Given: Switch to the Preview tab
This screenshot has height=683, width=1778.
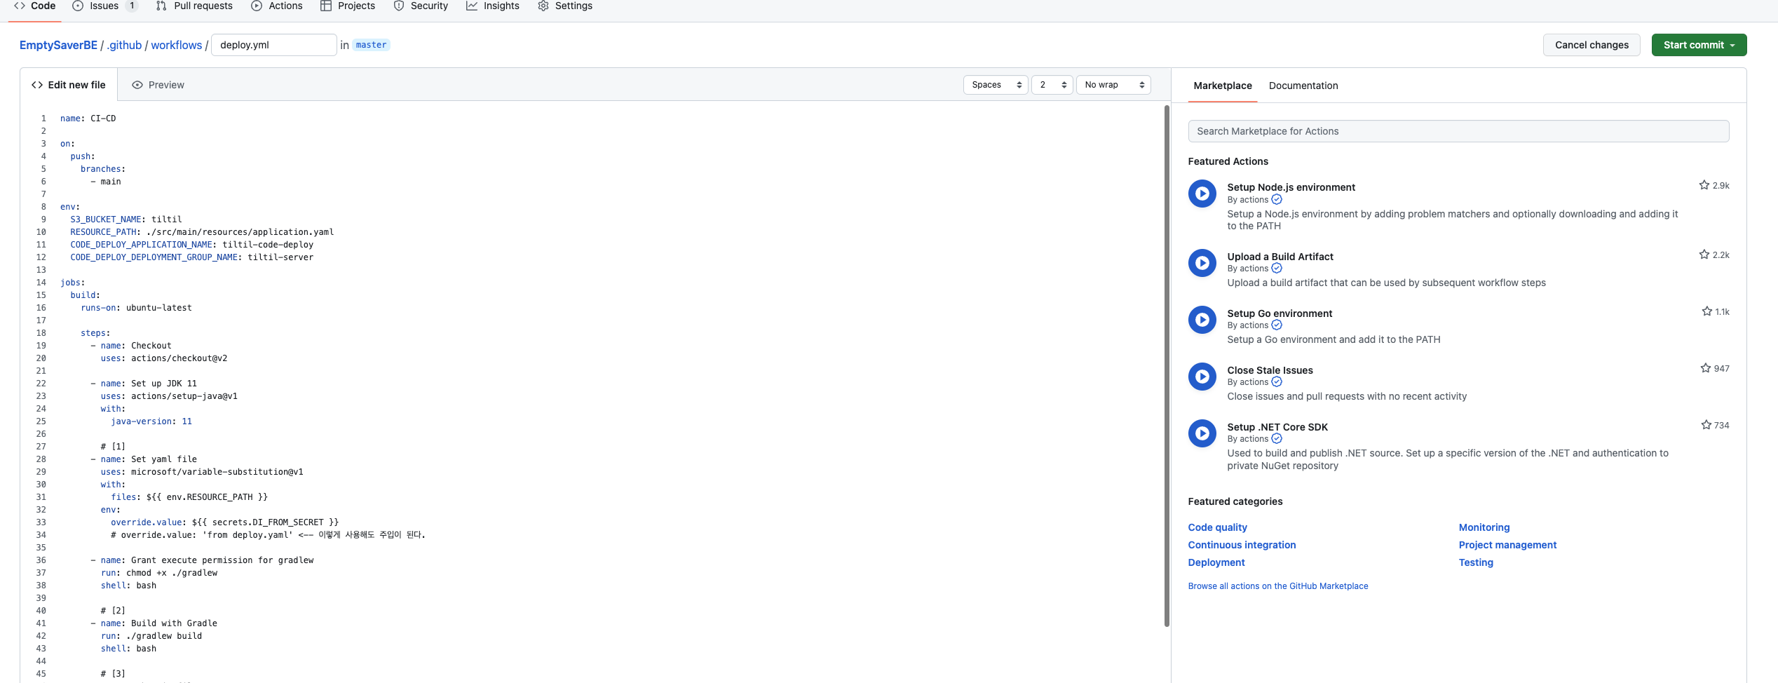Looking at the screenshot, I should tap(158, 85).
